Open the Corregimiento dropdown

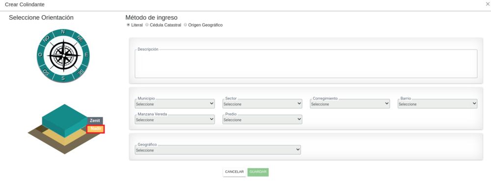coord(350,104)
